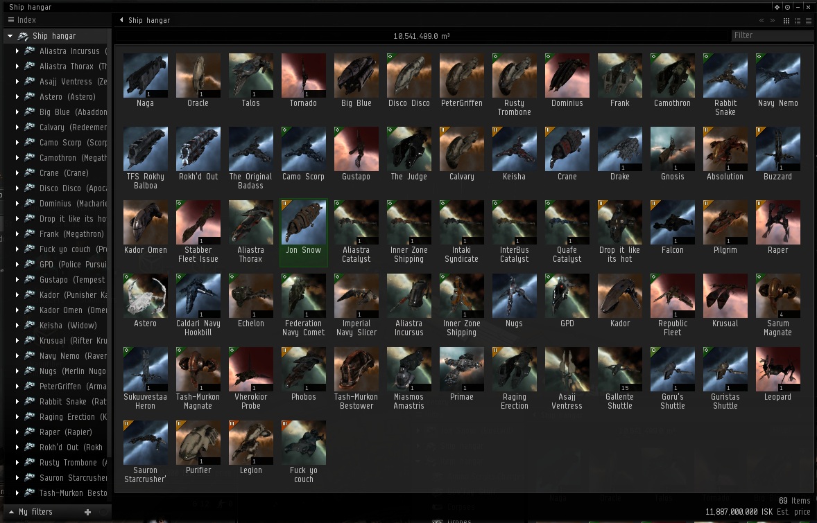Screen dimensions: 817x523
Task: Switch to icon grid view mode
Action: 786,21
